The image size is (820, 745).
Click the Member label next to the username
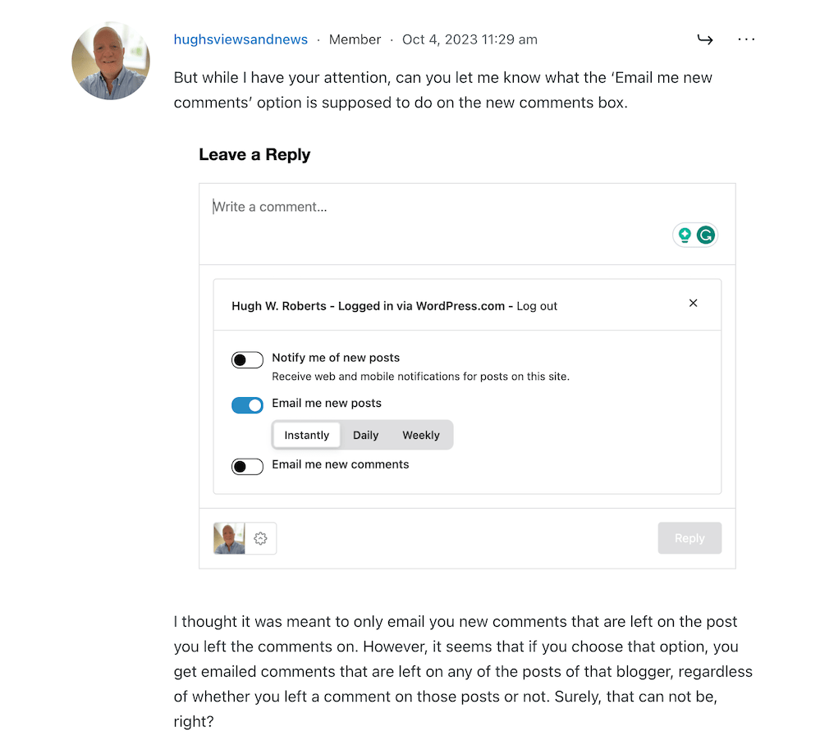tap(355, 39)
